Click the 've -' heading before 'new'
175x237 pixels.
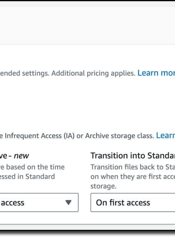click(x=6, y=156)
